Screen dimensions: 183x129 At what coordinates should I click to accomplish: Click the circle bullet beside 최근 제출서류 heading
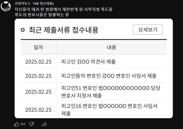[x=23, y=30]
